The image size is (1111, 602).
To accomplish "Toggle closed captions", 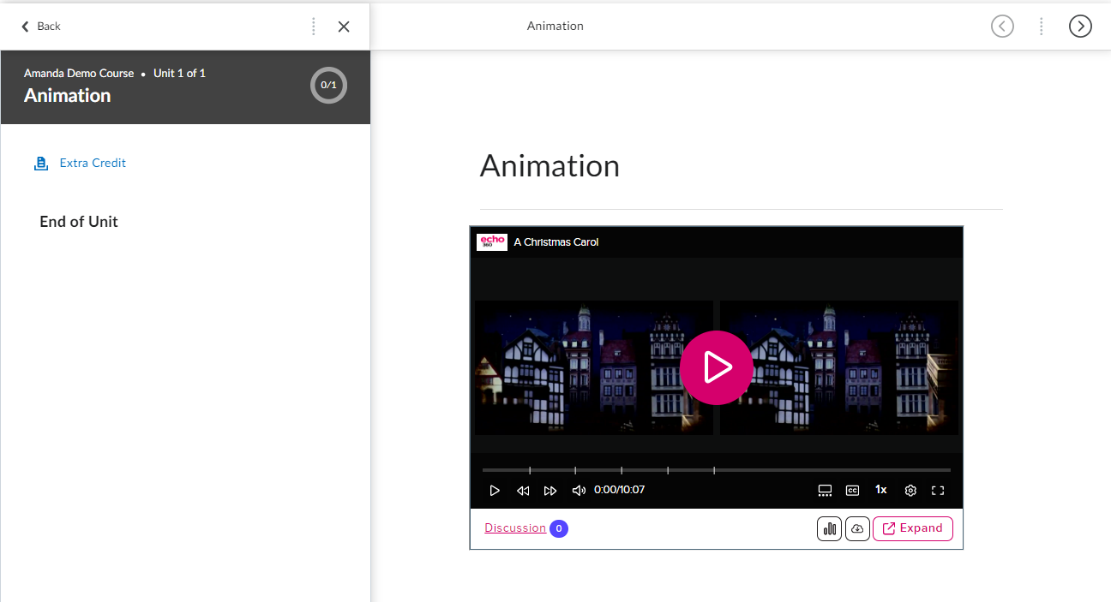I will click(852, 491).
